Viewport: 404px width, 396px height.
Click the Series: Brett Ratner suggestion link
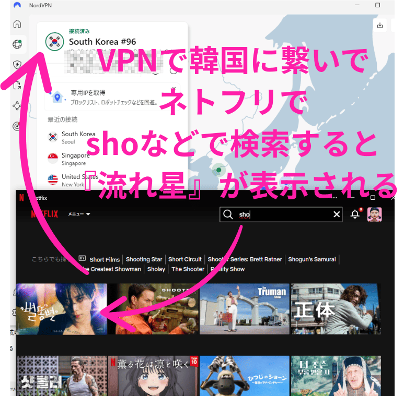(x=245, y=259)
